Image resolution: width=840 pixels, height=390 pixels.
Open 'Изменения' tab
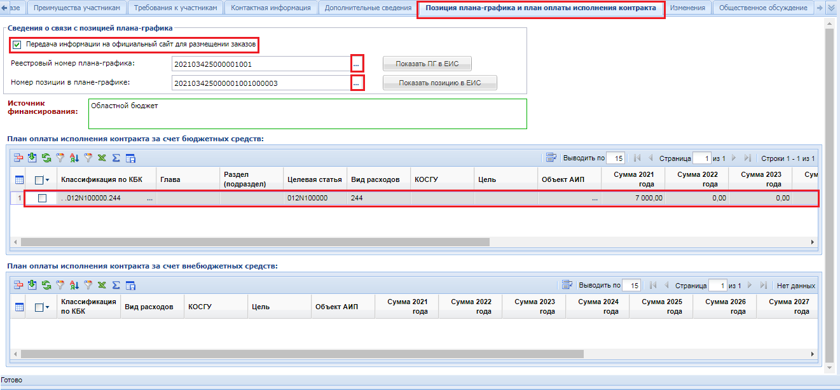[687, 8]
